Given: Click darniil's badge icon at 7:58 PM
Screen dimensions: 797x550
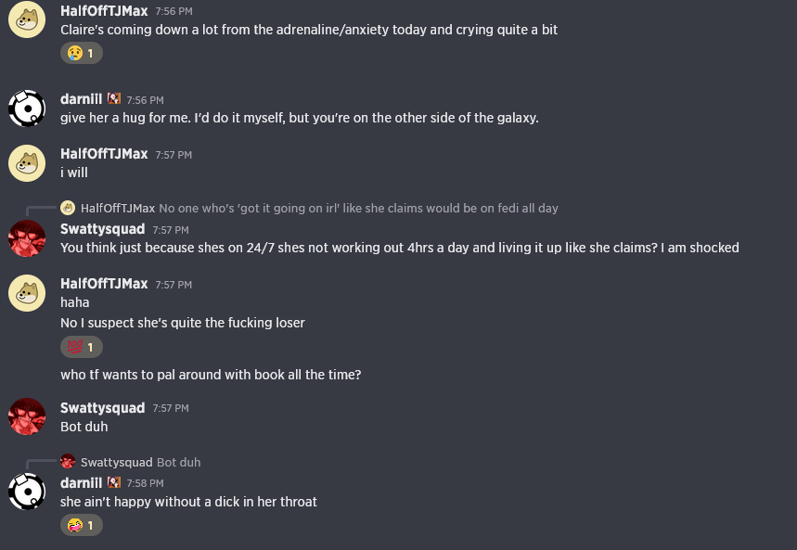Looking at the screenshot, I should [114, 482].
